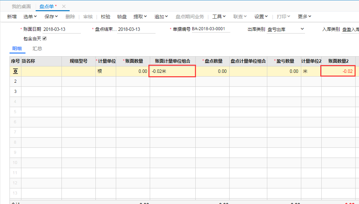
Task: Click the 单据编号 BA-2018-03-0001 field
Action: point(211,29)
